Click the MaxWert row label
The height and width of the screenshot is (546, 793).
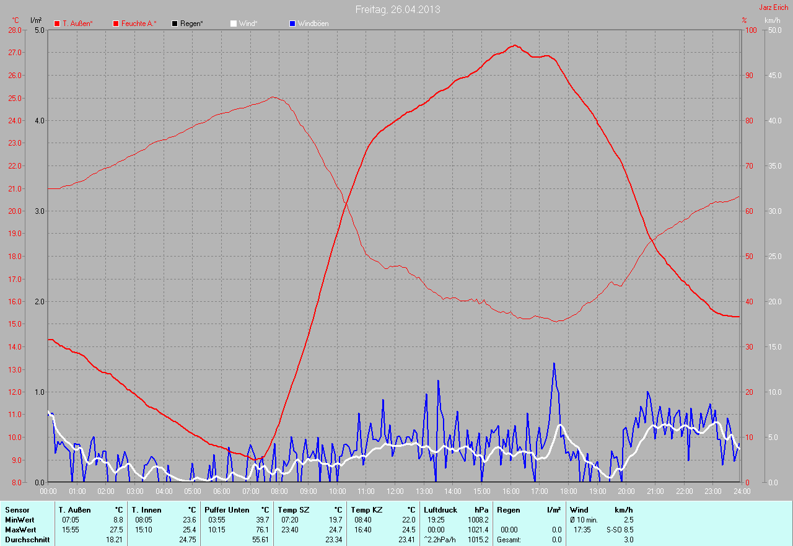pos(20,530)
